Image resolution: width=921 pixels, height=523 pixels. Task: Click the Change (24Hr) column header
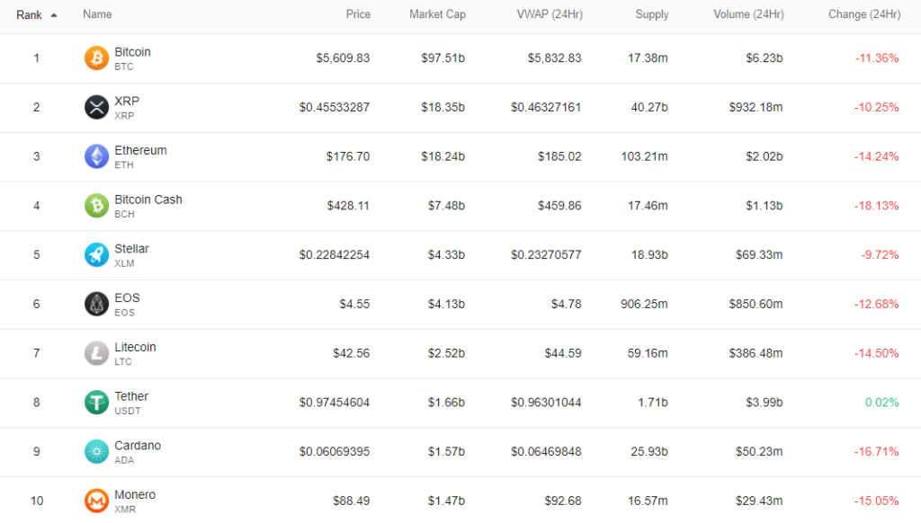tap(864, 13)
